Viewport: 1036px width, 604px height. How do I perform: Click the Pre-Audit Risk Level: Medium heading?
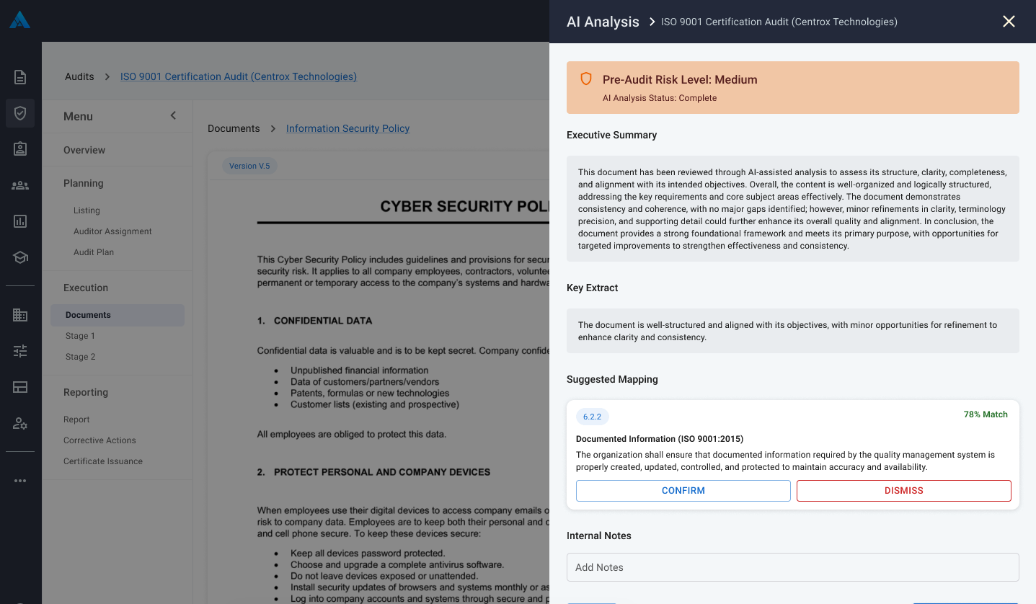[x=680, y=80]
